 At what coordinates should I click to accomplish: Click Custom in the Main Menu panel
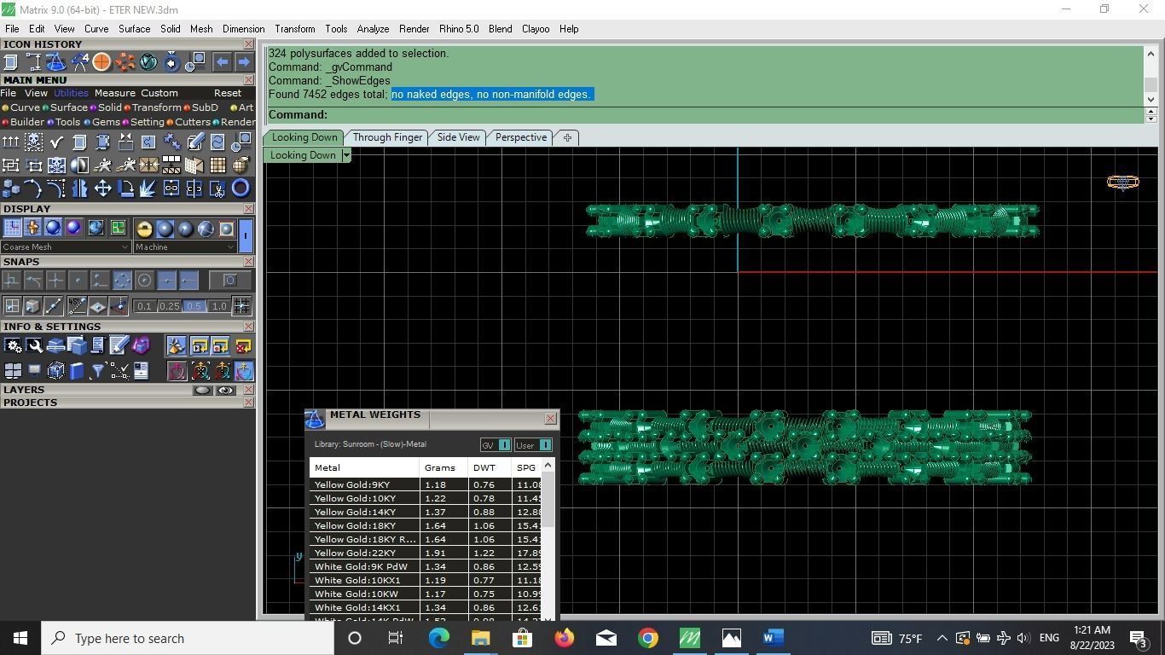[159, 93]
